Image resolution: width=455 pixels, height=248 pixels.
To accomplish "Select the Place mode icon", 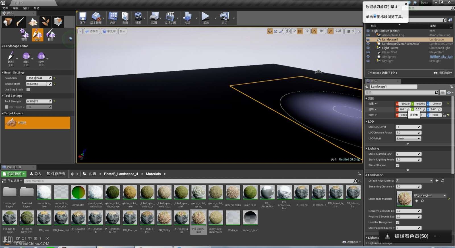I will 8,22.
